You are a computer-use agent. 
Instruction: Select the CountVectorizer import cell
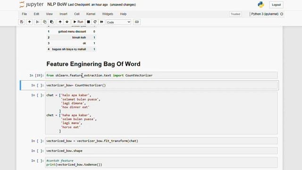click(x=161, y=76)
